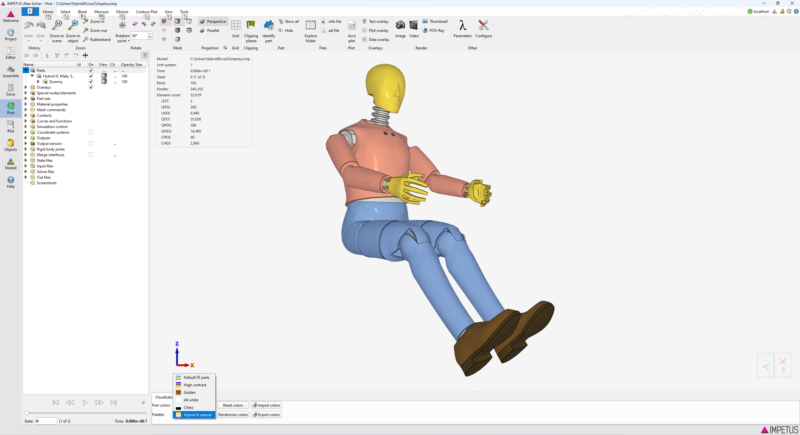Collapse the Parts tree node

pos(26,71)
